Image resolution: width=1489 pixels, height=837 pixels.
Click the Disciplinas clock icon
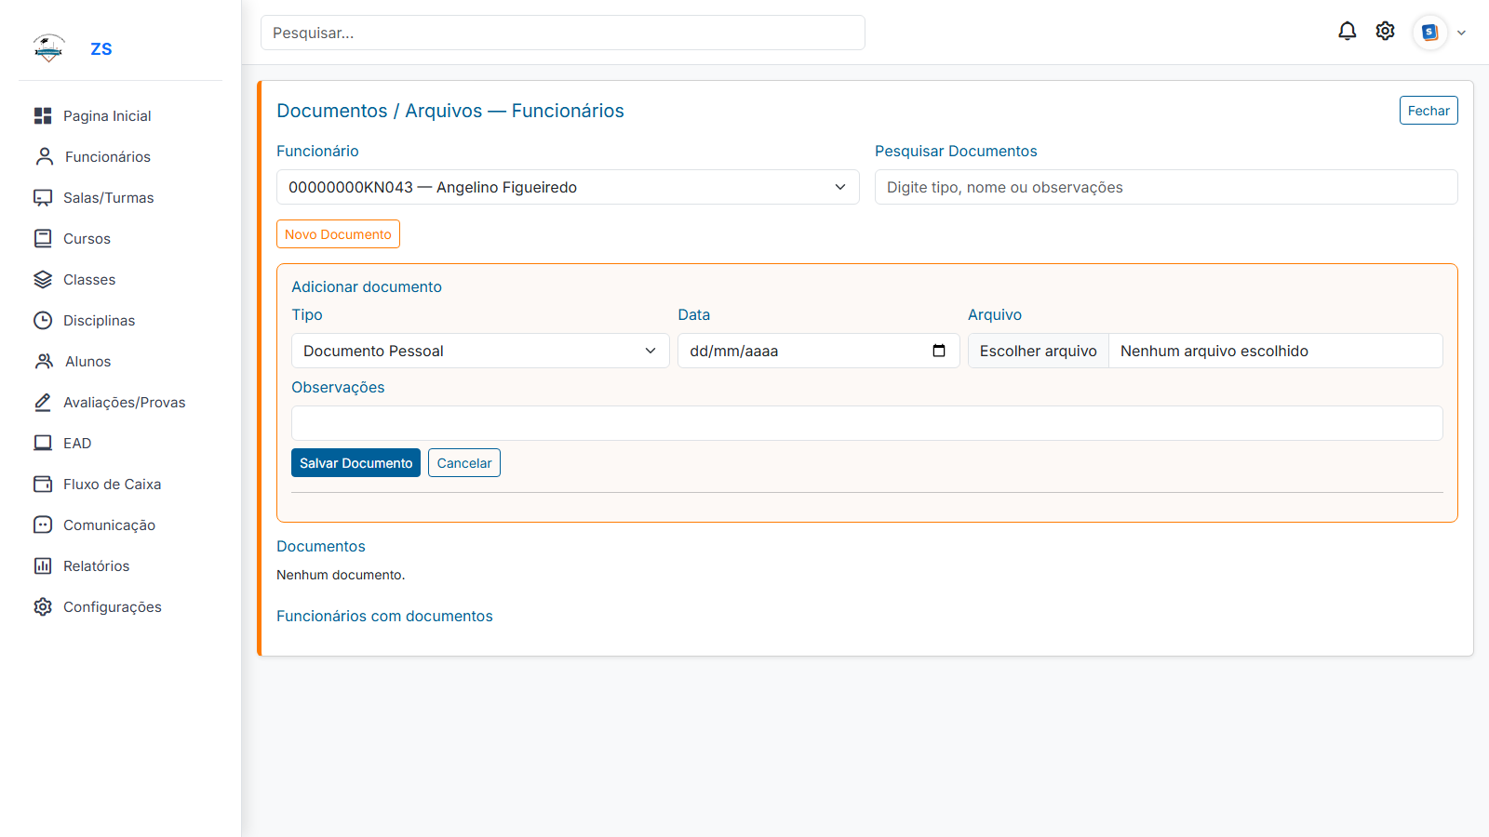(x=43, y=320)
